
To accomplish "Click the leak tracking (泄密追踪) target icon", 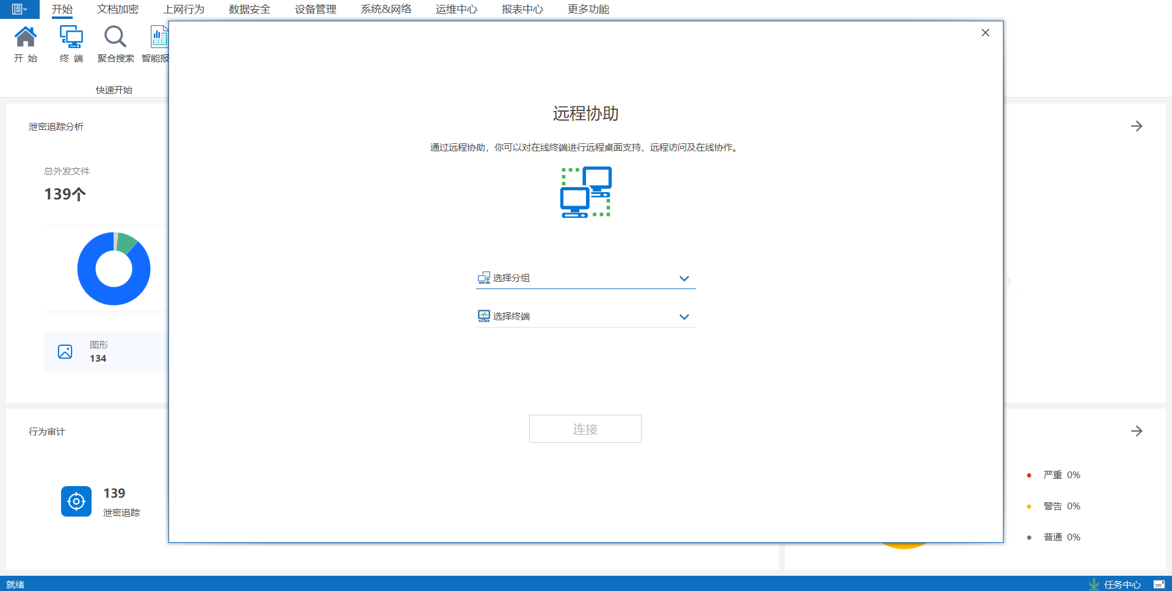I will (76, 501).
